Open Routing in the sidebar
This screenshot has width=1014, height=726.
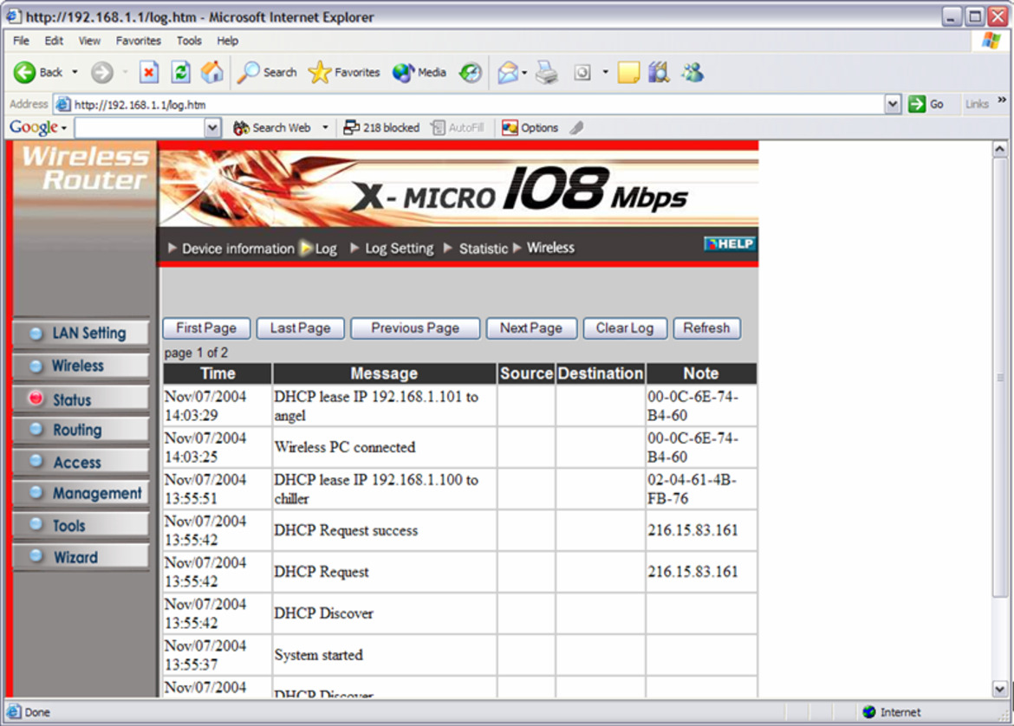81,430
